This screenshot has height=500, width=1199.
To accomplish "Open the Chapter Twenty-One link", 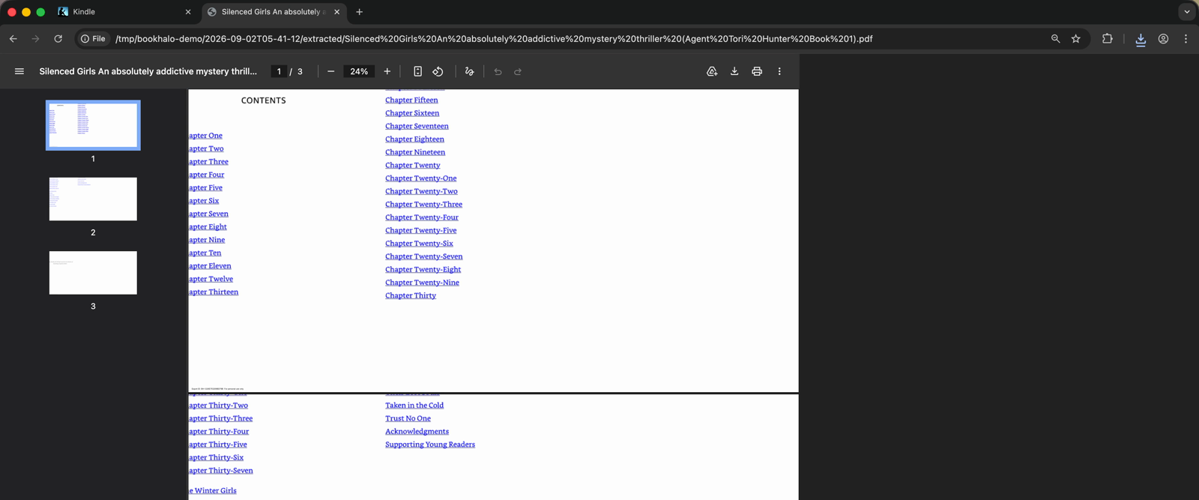I will pyautogui.click(x=421, y=178).
